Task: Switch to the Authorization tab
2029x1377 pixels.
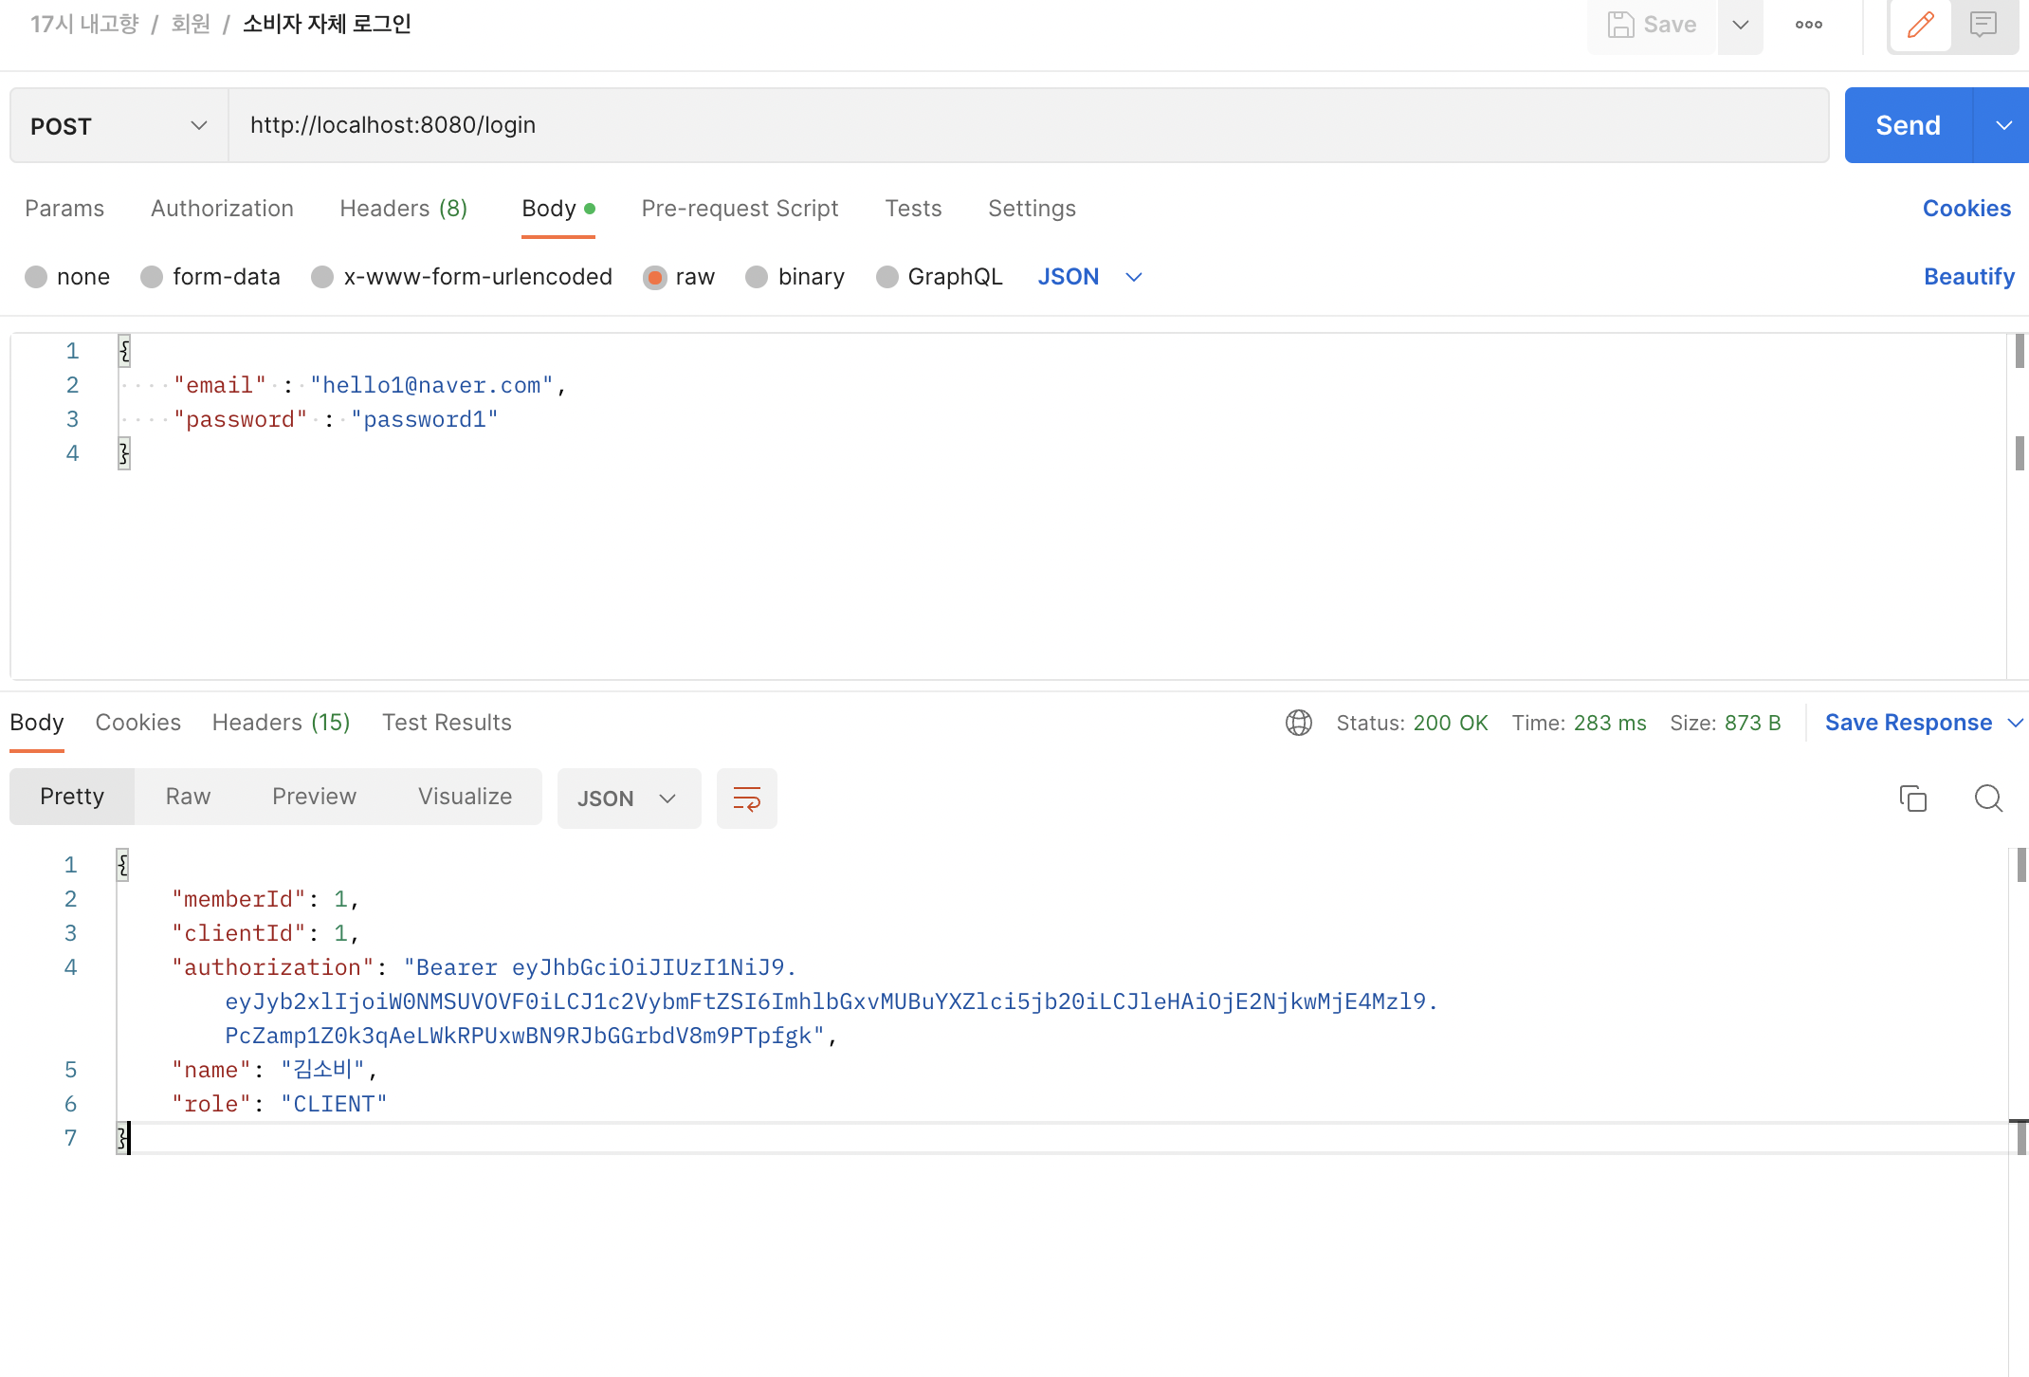Action: click(222, 209)
